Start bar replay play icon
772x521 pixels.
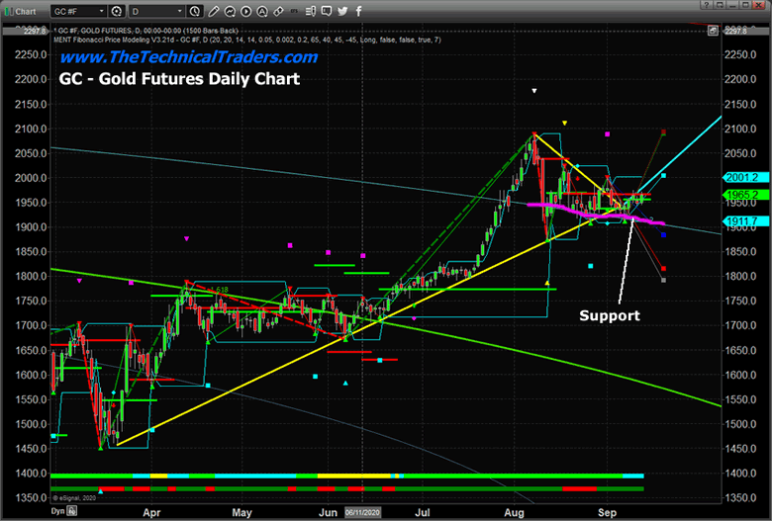245,11
